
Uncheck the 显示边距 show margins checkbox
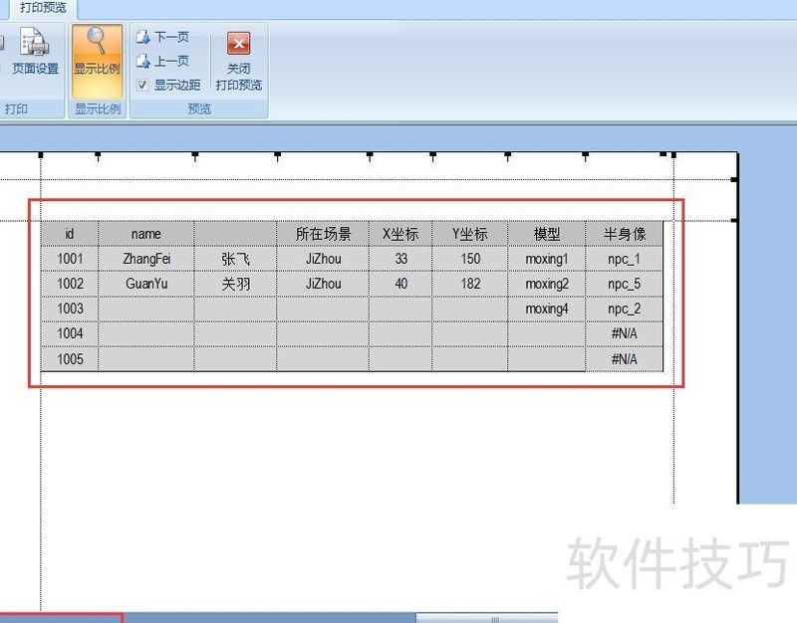tap(141, 85)
